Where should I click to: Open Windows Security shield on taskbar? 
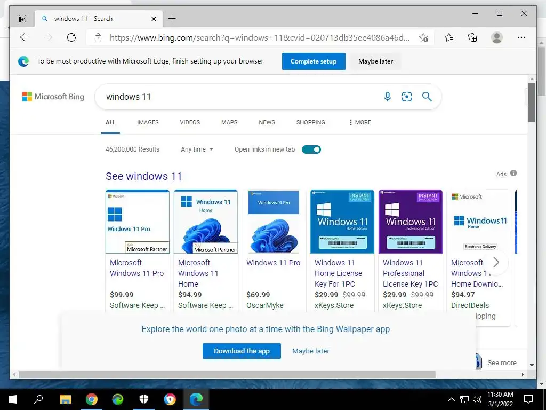[x=144, y=399]
